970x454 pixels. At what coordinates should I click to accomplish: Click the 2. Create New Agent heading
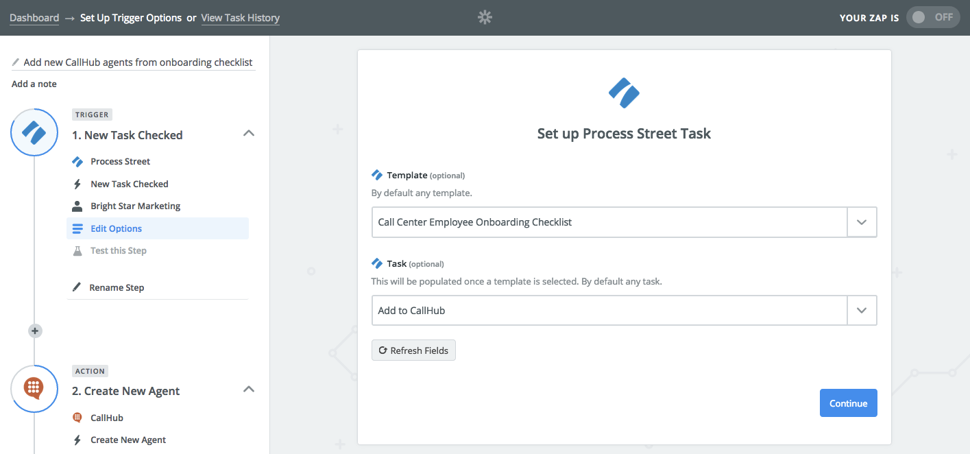(x=126, y=391)
